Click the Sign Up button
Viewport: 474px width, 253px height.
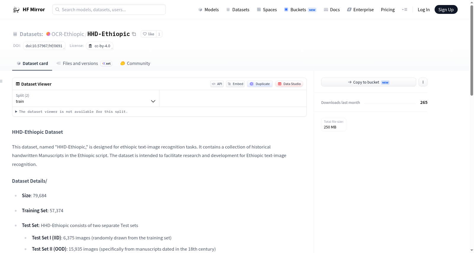pos(446,10)
